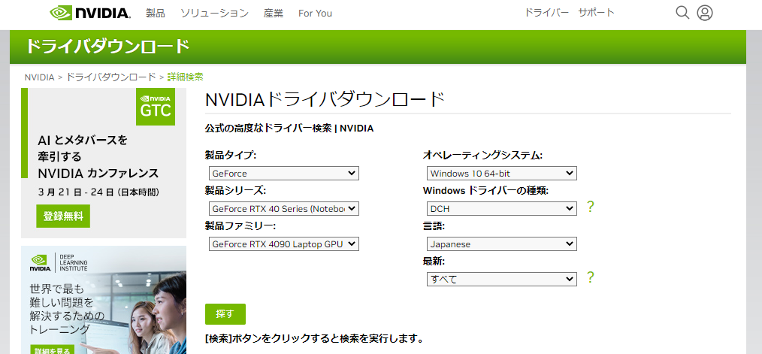Viewport: 762px width, 354px height.
Task: Click 詳細検索 breadcrumb link
Action: (185, 77)
